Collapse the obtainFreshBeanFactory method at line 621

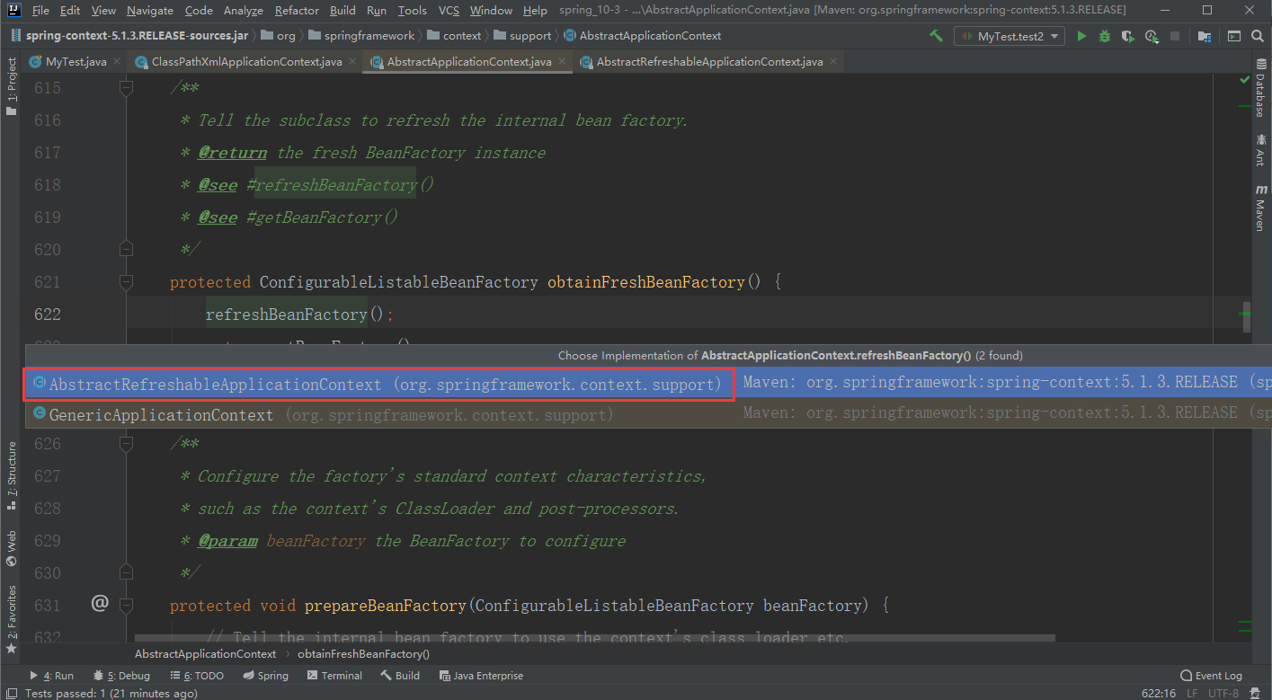tap(126, 282)
